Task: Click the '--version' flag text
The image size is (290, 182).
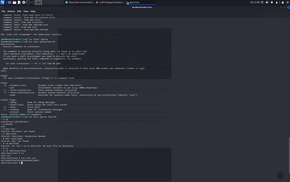Action: click(x=13, y=112)
